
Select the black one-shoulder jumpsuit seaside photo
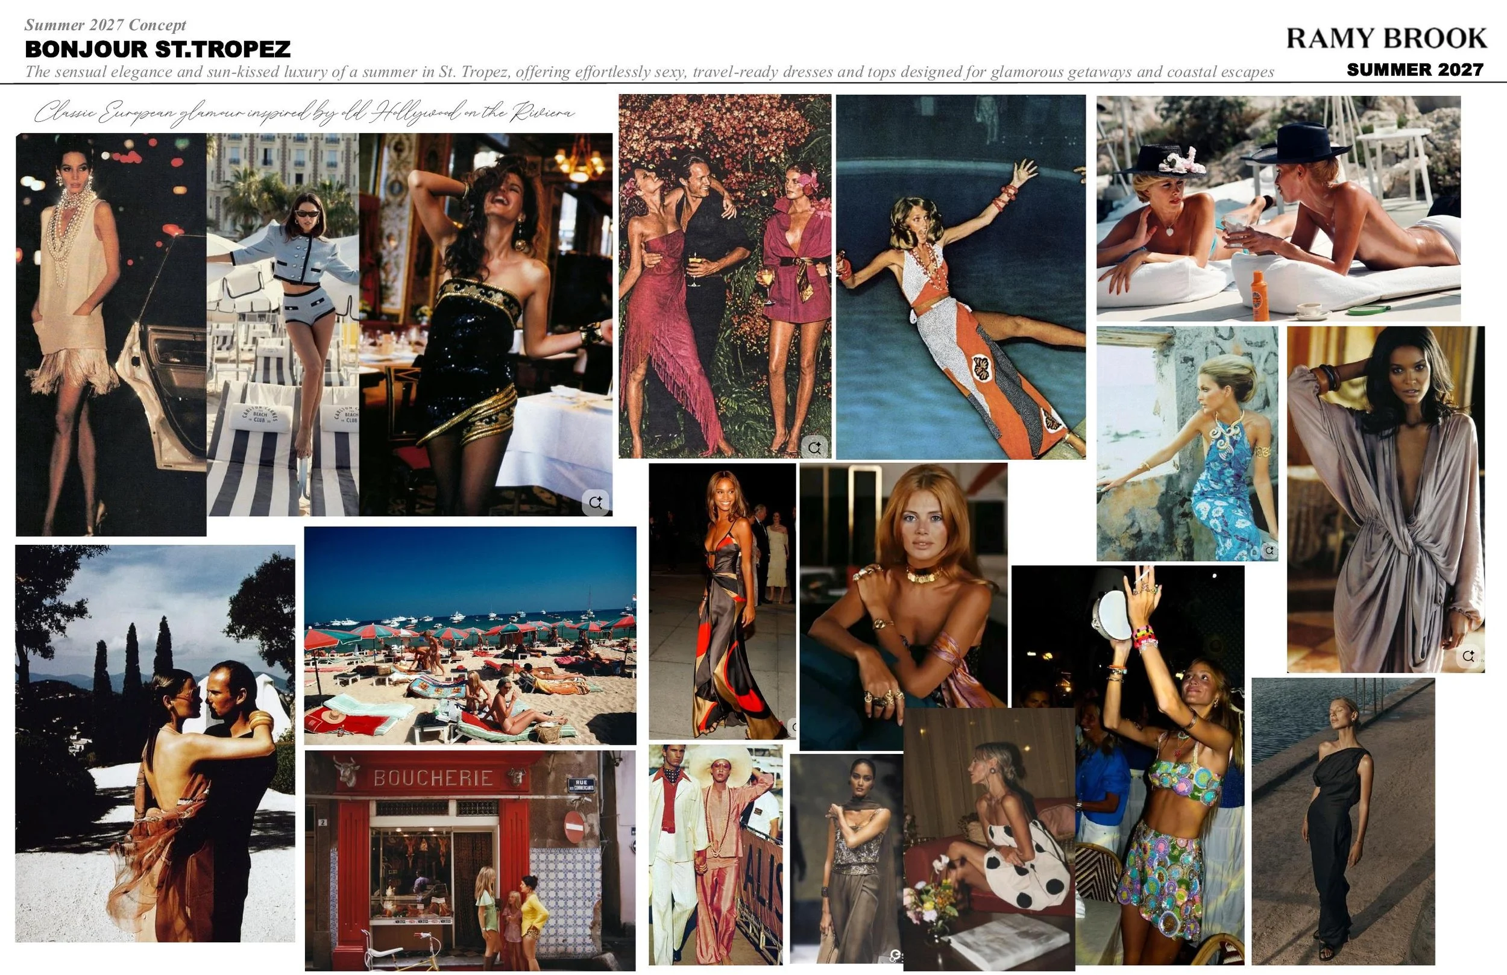click(1343, 821)
